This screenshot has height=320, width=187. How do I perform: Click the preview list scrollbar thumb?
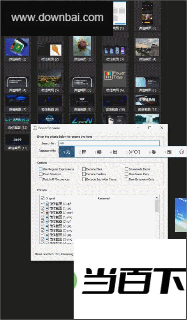click(157, 206)
